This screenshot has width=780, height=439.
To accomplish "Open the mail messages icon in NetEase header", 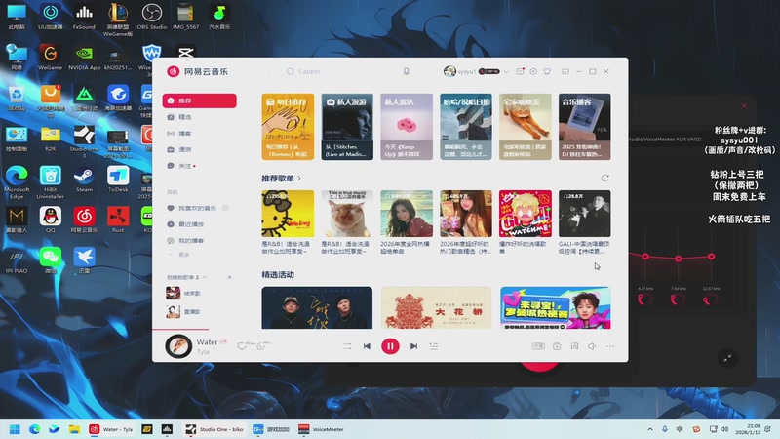I will 520,71.
